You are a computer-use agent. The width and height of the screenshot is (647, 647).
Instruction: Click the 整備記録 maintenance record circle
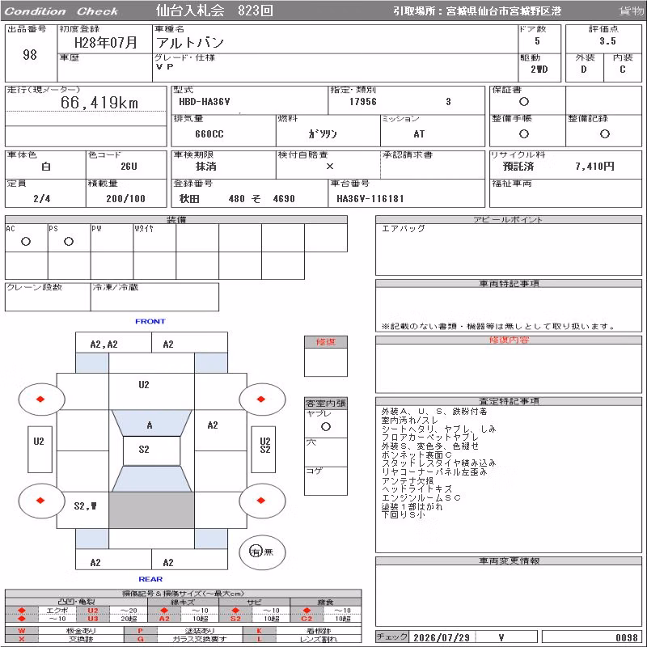click(605, 133)
